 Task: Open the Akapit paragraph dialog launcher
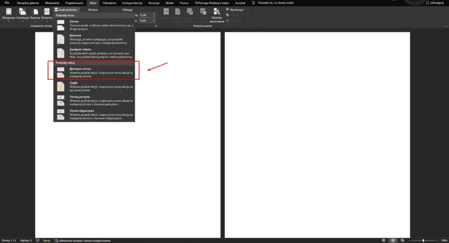[156, 26]
